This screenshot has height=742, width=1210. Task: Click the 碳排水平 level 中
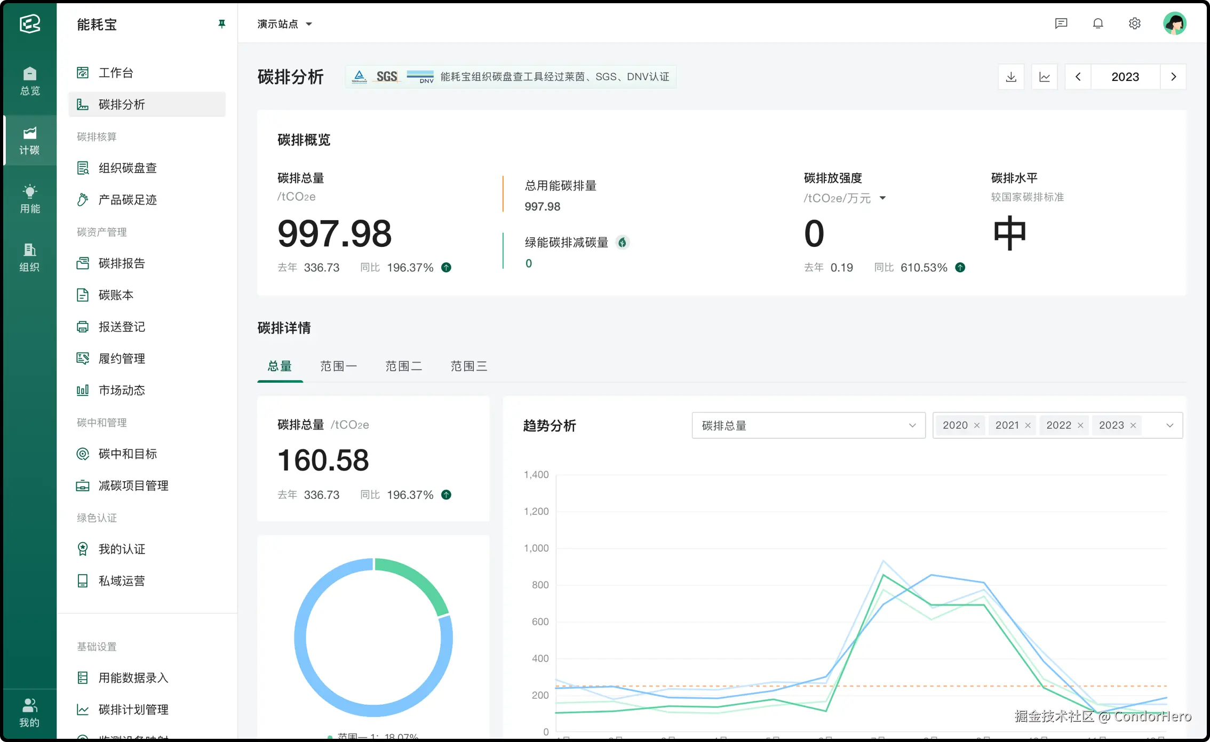[x=1009, y=233]
